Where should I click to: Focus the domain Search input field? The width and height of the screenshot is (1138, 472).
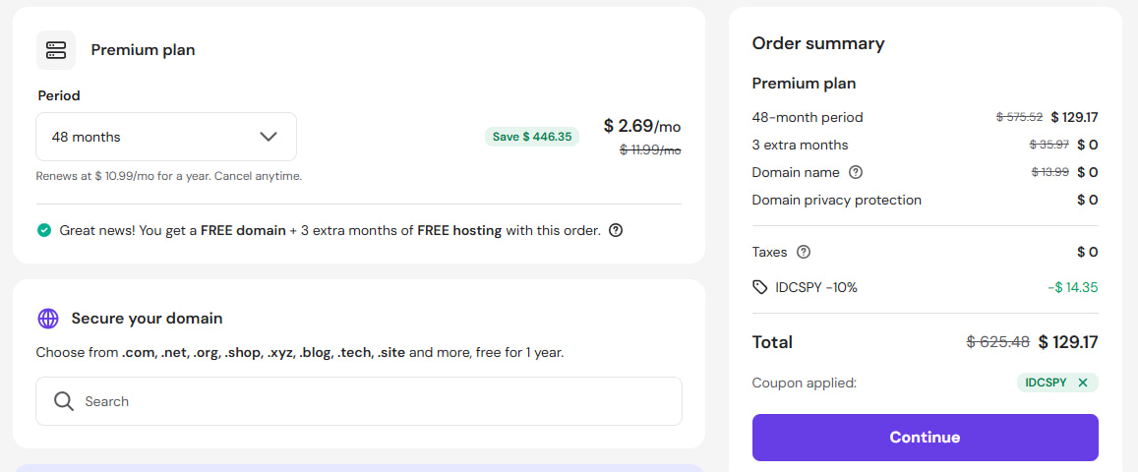click(x=359, y=401)
